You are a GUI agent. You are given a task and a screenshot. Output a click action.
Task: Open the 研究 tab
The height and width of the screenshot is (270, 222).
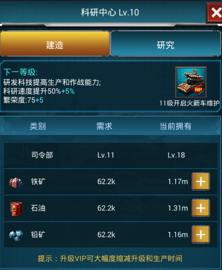pos(165,43)
